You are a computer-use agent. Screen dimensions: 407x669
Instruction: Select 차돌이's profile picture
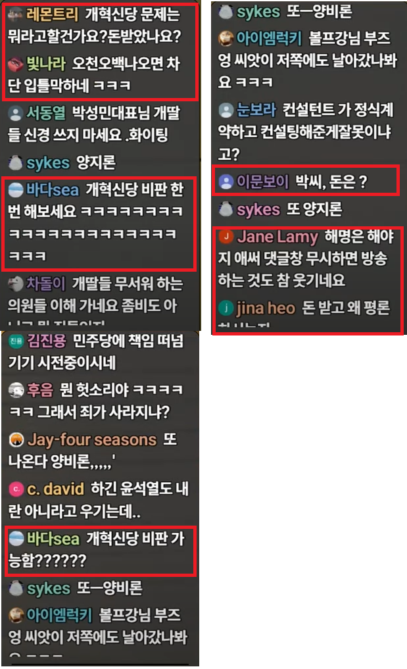point(16,284)
